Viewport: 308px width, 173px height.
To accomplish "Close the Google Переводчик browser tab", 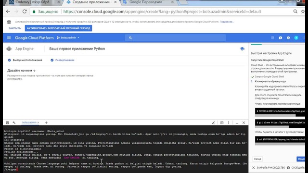I will (x=172, y=2).
